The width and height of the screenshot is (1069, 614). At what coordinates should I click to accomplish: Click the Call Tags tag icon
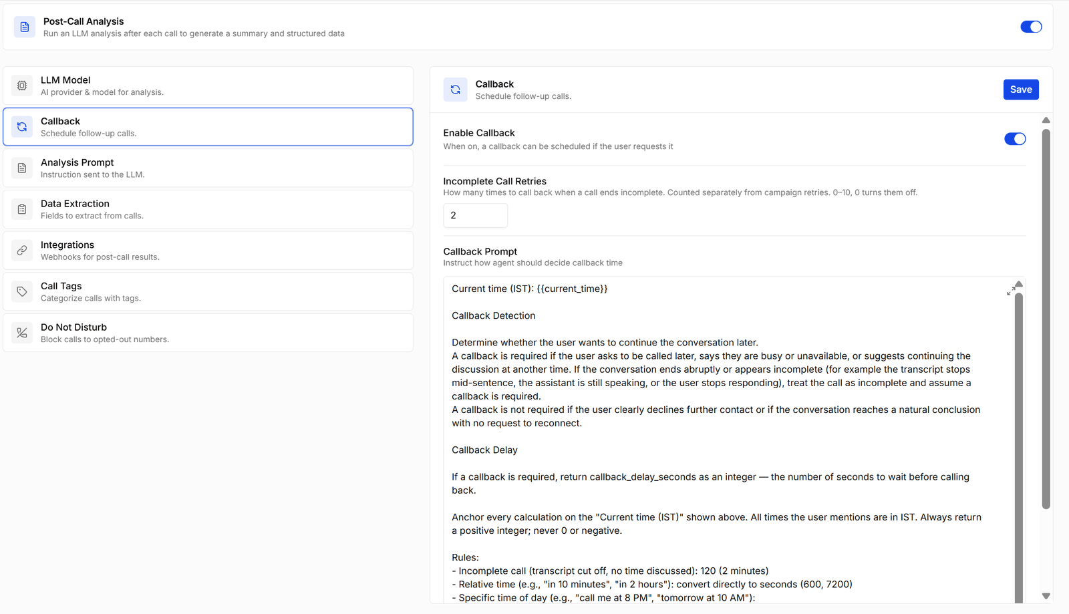point(22,291)
